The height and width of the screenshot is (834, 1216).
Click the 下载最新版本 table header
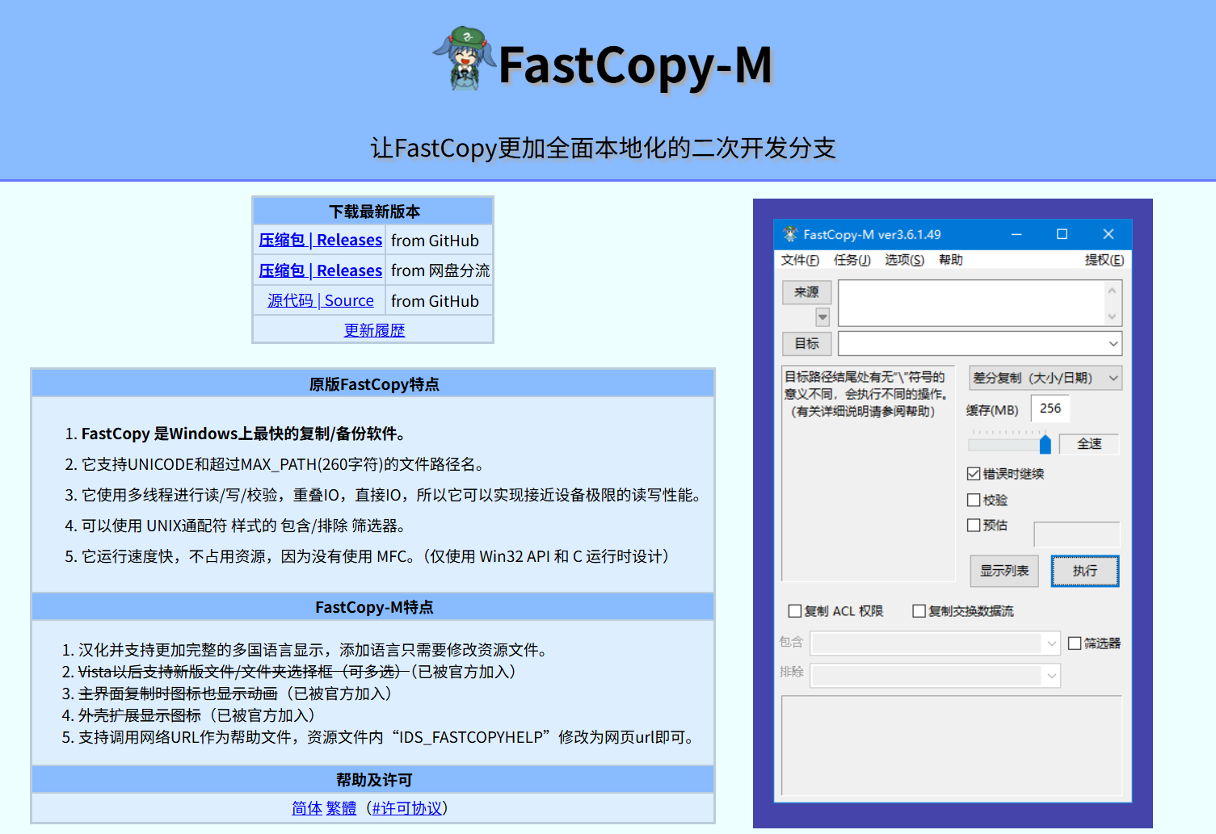coord(373,212)
